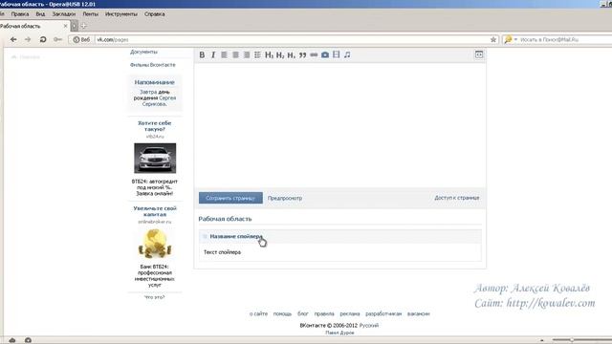The height and width of the screenshot is (344, 612).
Task: Open the разработчикам footer link
Action: [383, 313]
